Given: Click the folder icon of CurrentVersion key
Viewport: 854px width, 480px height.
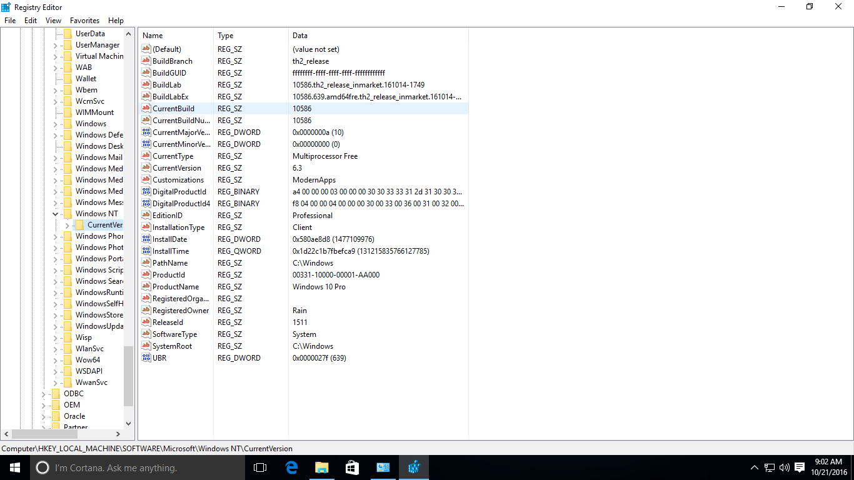Looking at the screenshot, I should click(x=79, y=225).
